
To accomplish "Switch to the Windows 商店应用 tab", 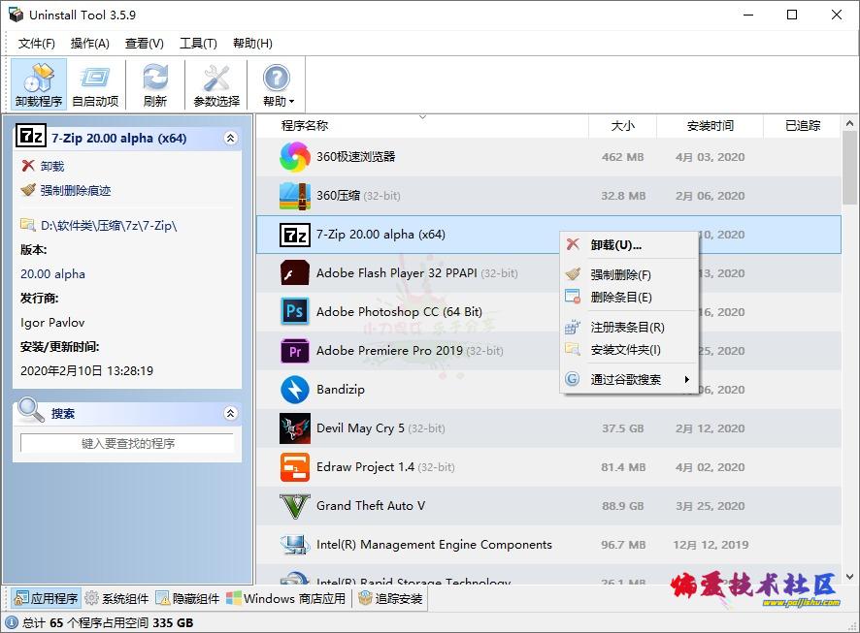I will point(287,598).
